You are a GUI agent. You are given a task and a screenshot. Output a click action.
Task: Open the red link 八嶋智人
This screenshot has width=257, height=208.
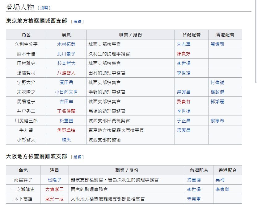pos(66,73)
